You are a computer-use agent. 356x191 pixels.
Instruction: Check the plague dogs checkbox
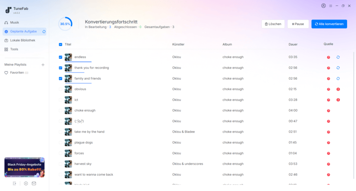point(61,142)
